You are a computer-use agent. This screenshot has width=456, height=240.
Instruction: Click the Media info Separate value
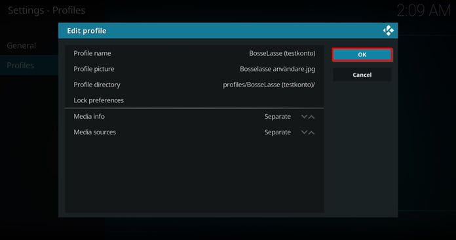277,117
